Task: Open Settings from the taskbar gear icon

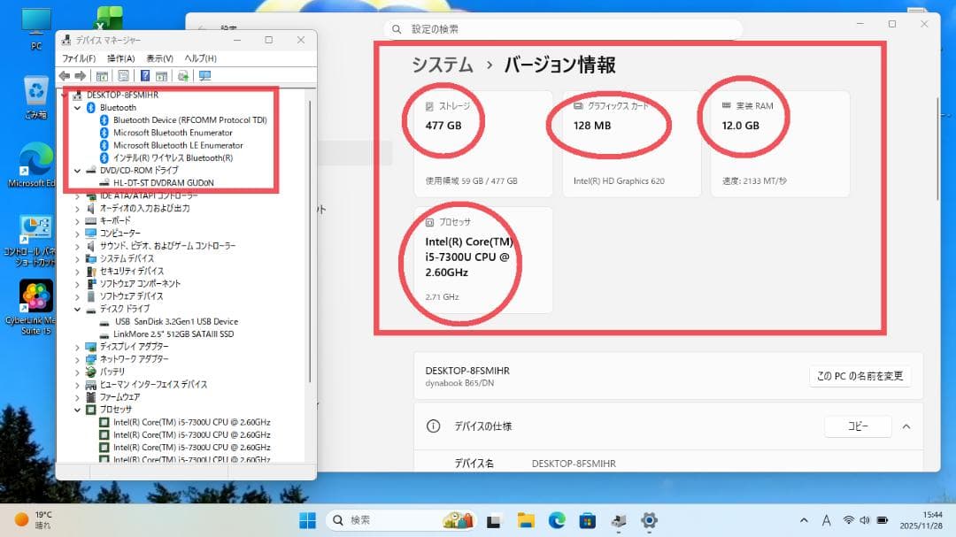Action: [650, 521]
